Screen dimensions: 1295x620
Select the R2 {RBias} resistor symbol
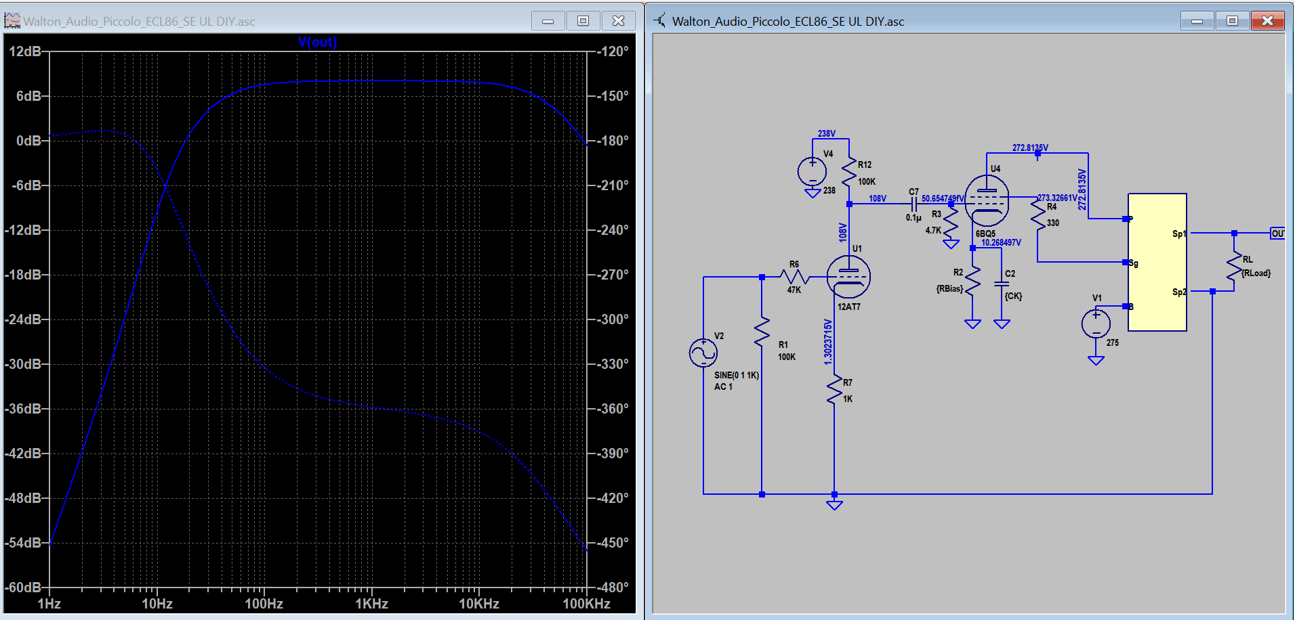tap(972, 280)
